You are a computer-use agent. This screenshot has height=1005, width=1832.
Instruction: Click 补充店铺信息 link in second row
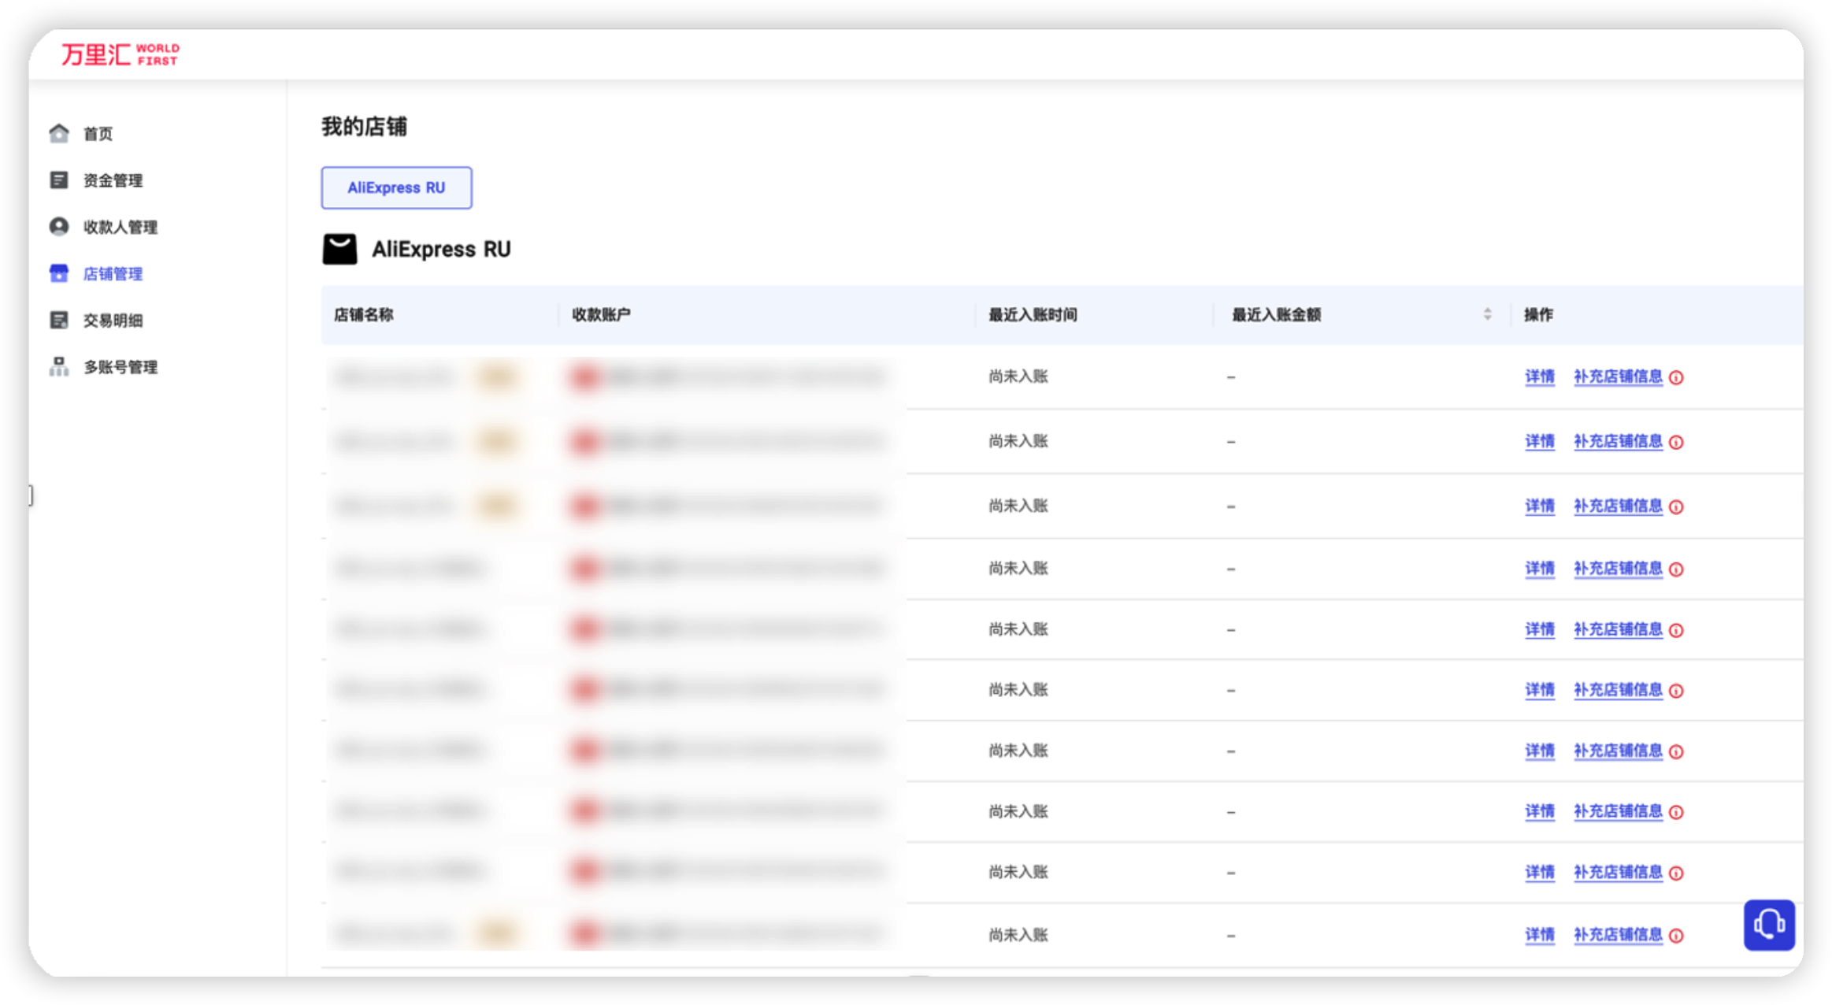(x=1618, y=441)
